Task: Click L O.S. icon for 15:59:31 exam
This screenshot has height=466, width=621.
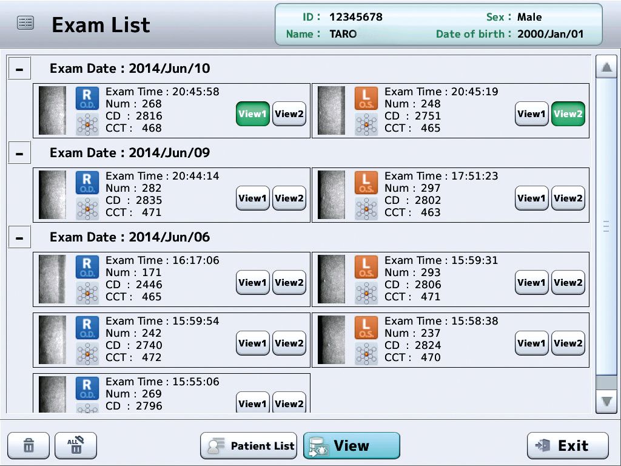Action: coord(366,267)
